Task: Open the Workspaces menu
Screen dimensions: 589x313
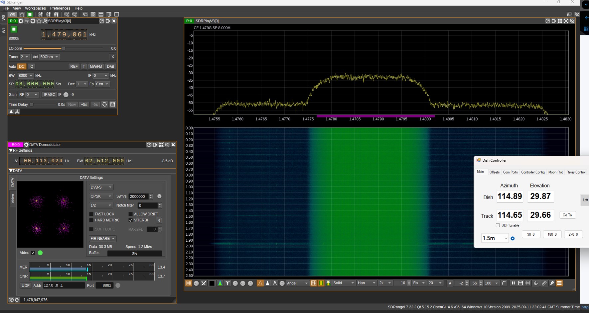Action: pos(35,8)
